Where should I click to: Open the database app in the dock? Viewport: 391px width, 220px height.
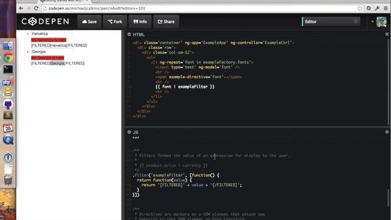click(8, 93)
